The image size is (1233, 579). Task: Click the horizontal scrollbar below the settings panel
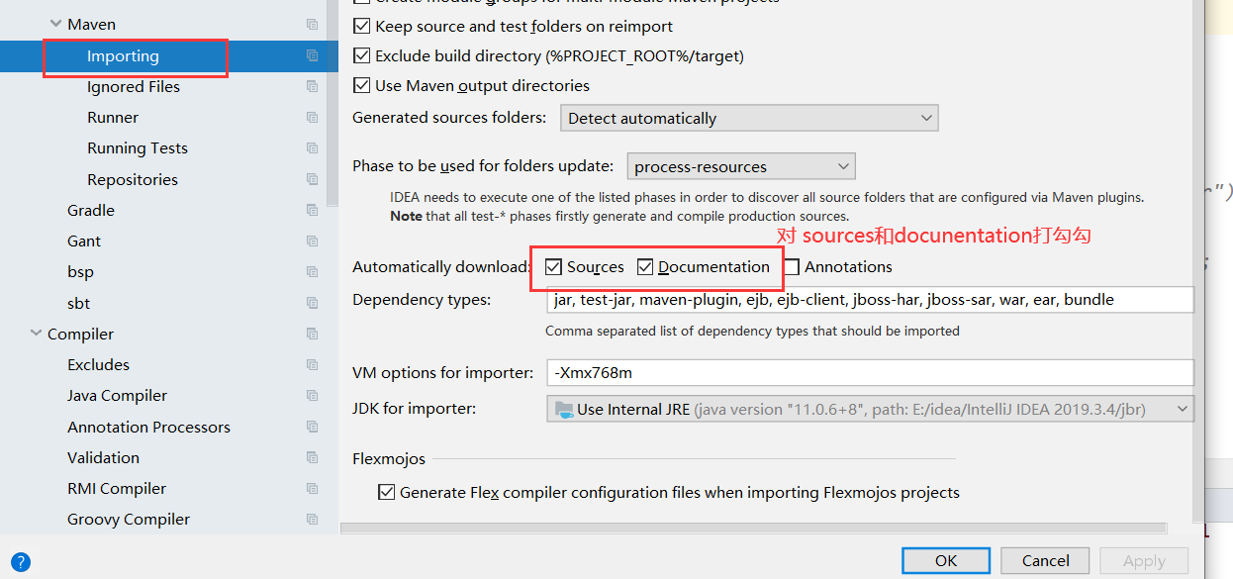[x=753, y=529]
